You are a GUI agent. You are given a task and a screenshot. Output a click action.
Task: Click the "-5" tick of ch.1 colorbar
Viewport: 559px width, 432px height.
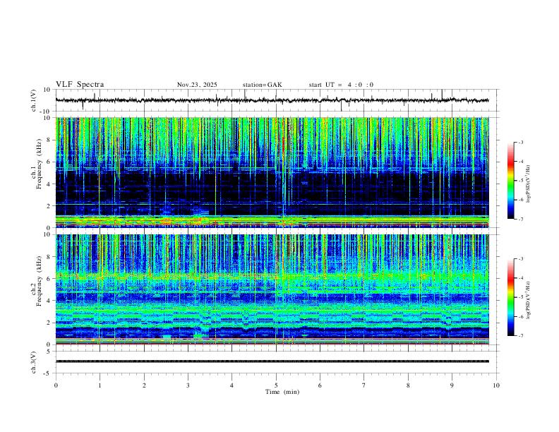pyautogui.click(x=520, y=181)
